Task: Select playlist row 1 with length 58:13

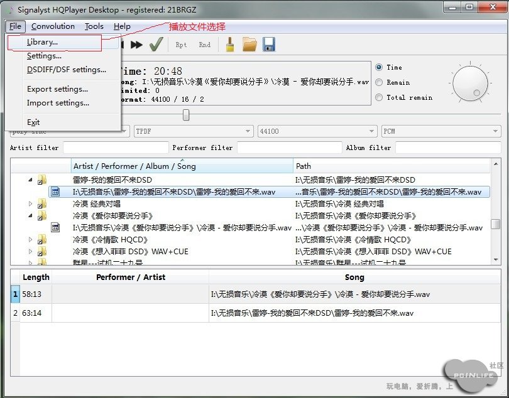Action: click(x=256, y=294)
